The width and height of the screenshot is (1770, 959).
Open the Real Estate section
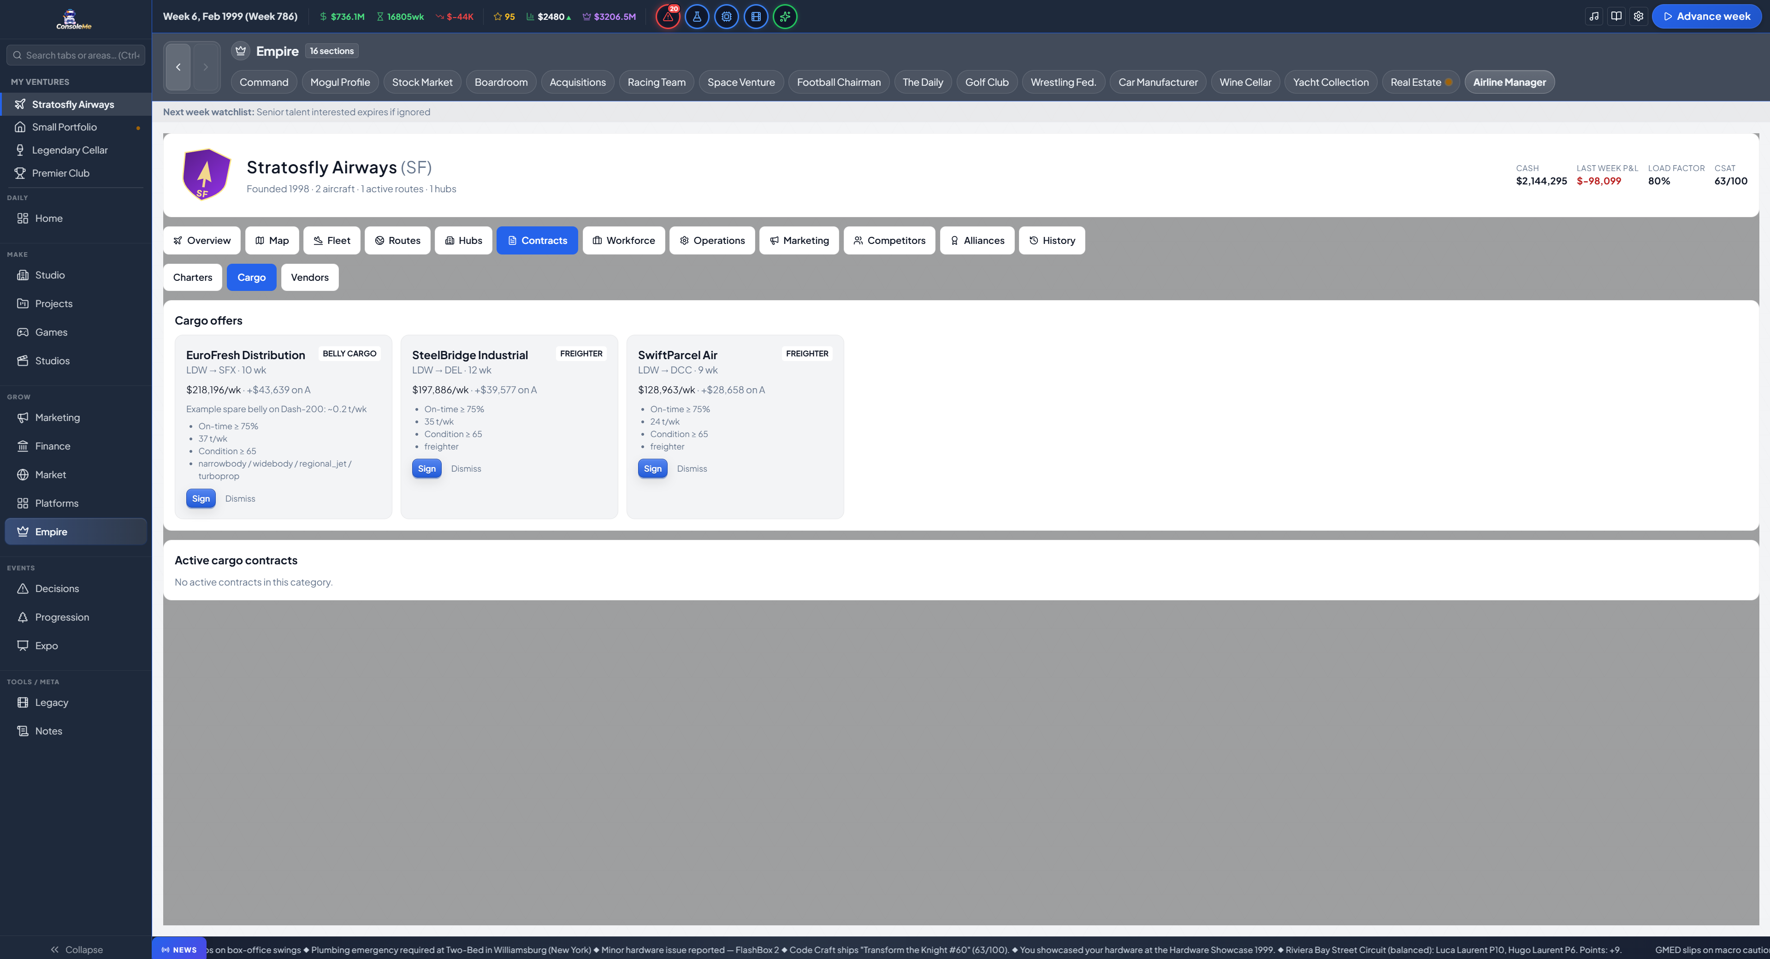1420,83
